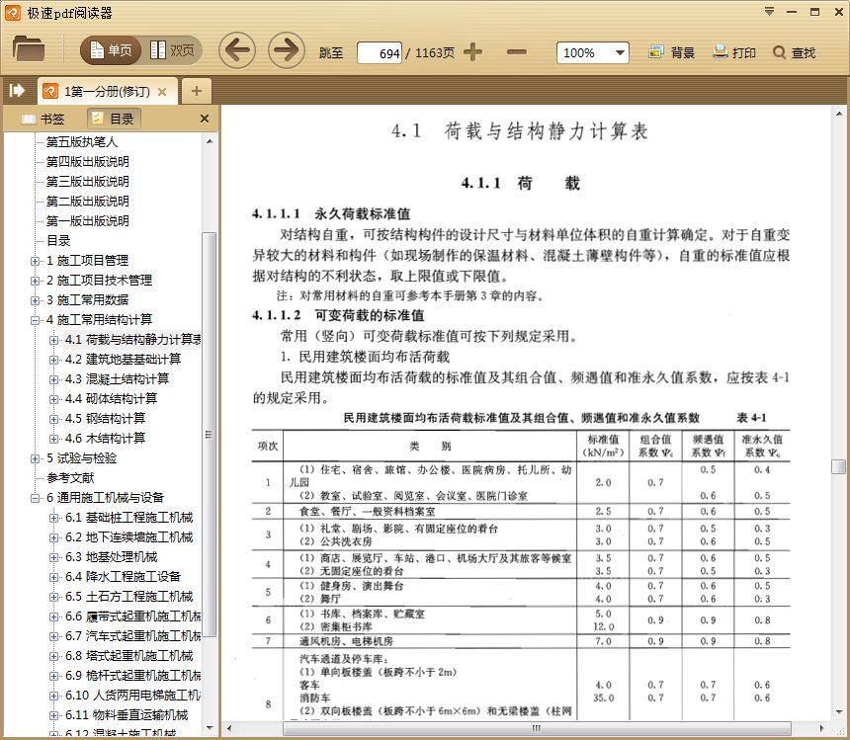Image resolution: width=850 pixels, height=740 pixels.
Task: Select 第五版执笔人 in contents
Action: (x=81, y=142)
